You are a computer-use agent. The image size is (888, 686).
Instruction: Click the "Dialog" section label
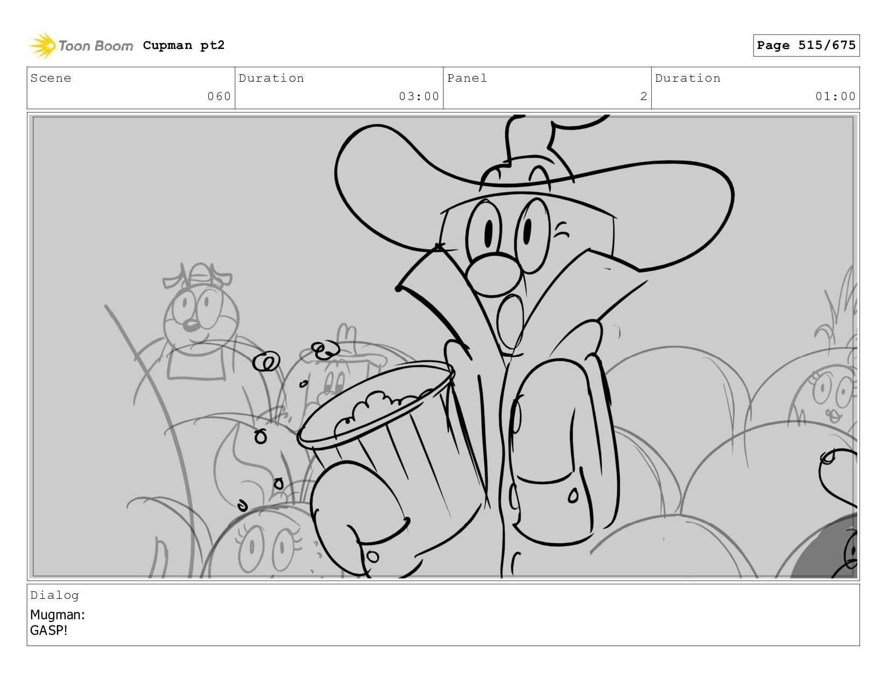pos(54,595)
